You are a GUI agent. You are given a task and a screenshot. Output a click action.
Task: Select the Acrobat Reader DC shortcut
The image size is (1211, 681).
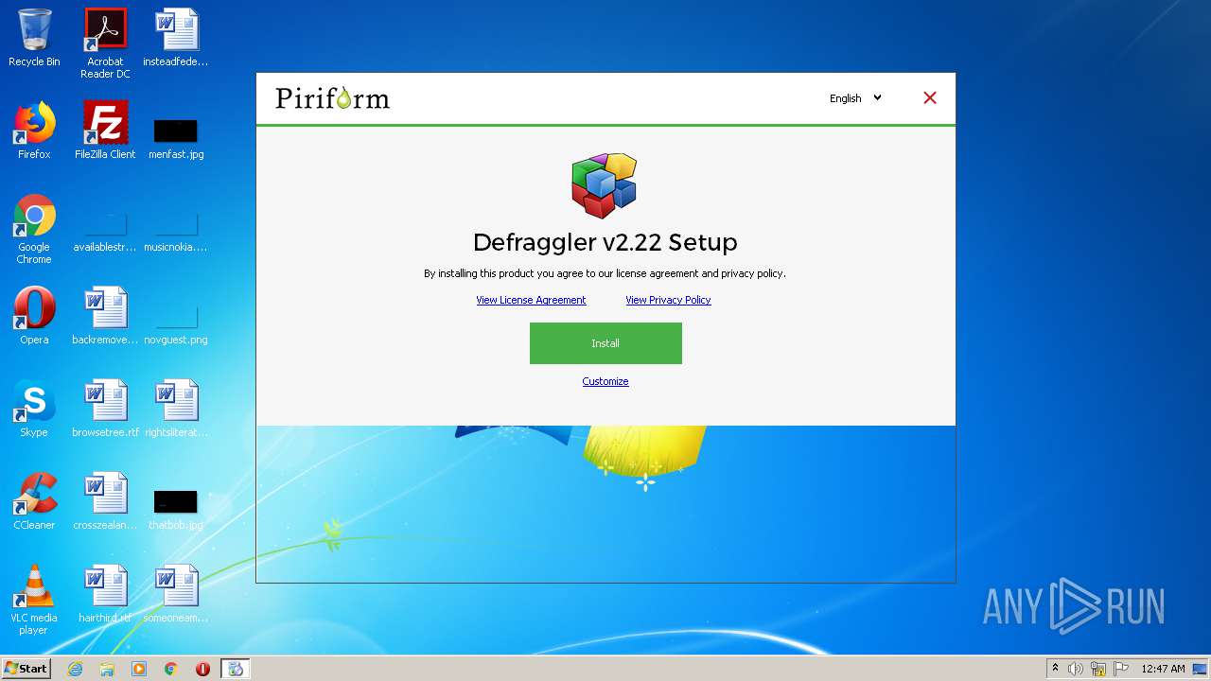tap(105, 44)
